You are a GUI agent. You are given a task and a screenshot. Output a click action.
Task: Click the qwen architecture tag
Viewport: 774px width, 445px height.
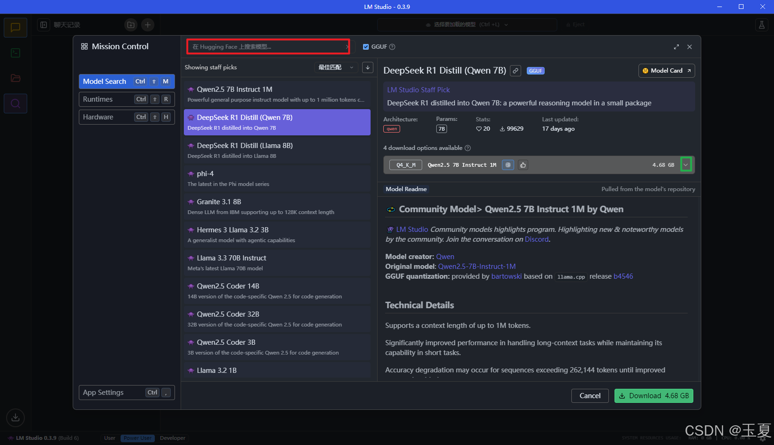pyautogui.click(x=392, y=129)
